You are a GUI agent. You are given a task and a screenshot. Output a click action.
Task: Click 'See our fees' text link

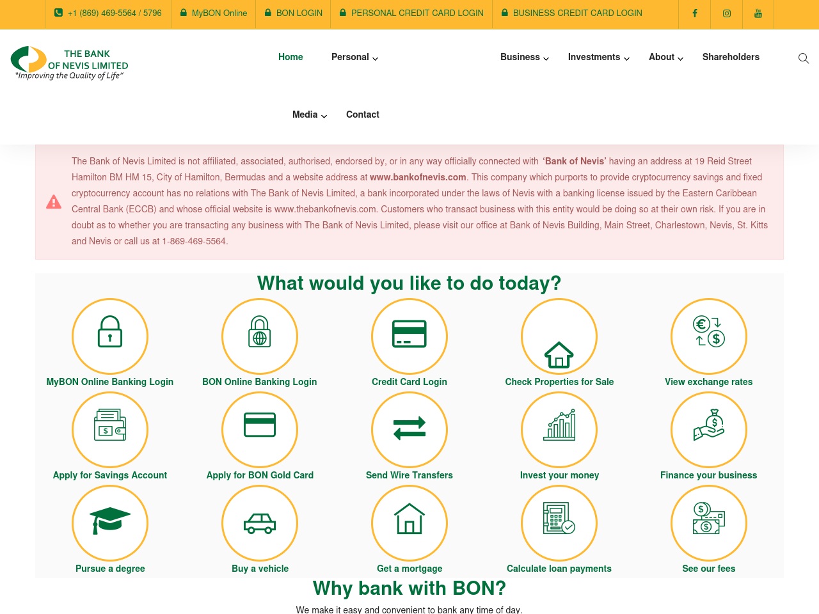(709, 569)
